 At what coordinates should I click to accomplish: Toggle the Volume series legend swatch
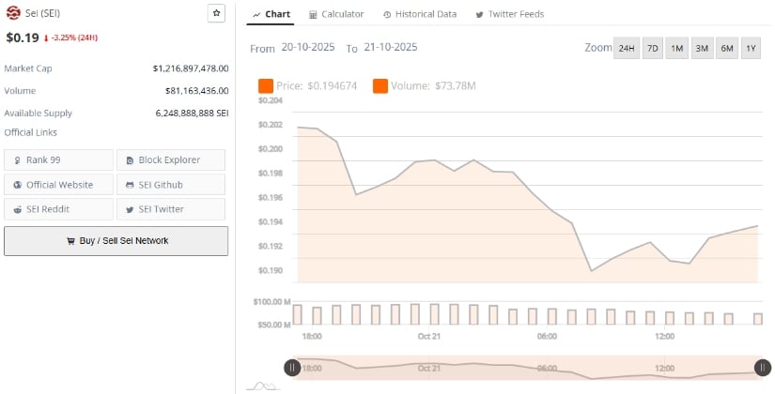click(x=380, y=86)
